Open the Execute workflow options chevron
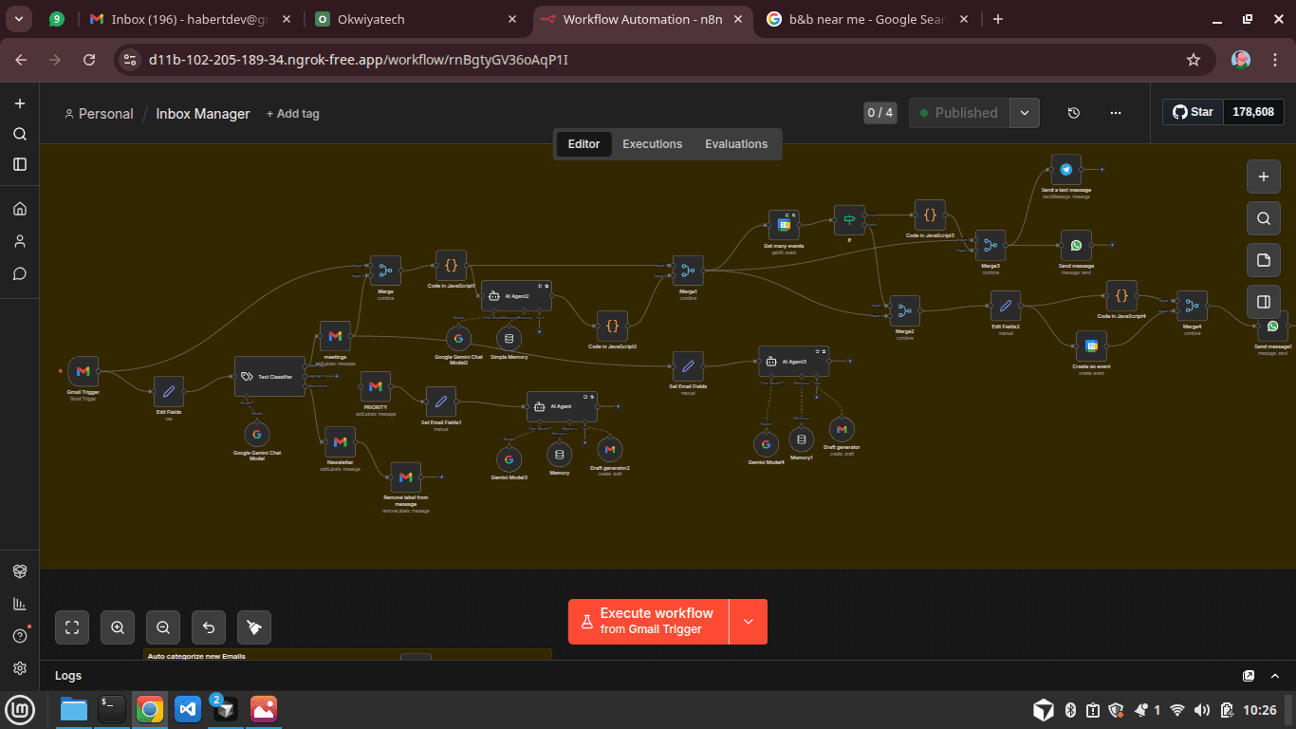This screenshot has width=1296, height=729. point(747,622)
